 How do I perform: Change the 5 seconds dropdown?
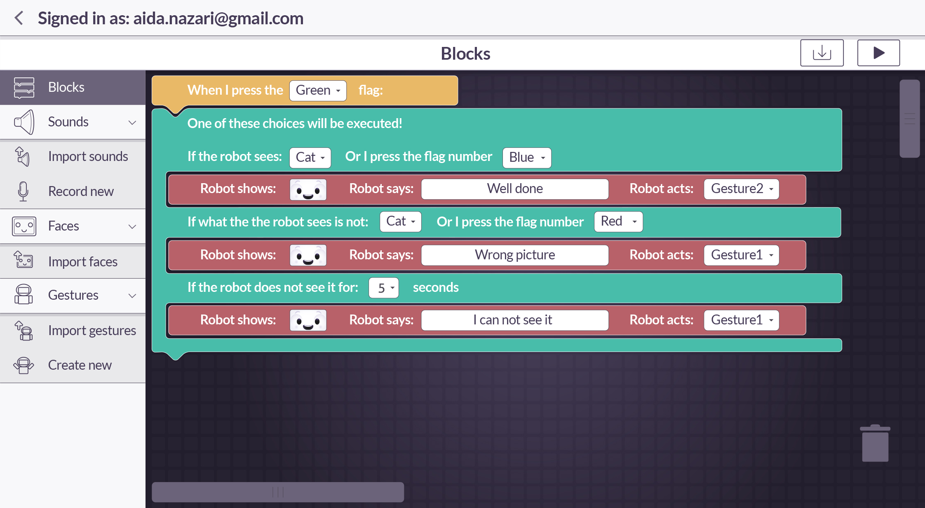pos(383,288)
